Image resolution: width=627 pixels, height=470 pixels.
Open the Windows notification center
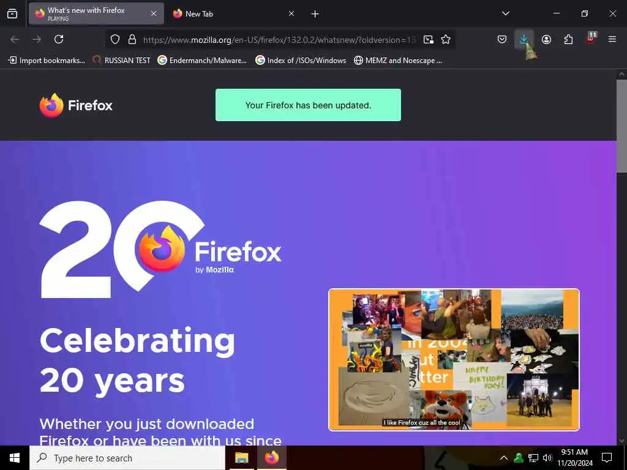[x=607, y=458]
